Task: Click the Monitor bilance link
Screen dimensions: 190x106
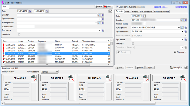Action: [181, 7]
